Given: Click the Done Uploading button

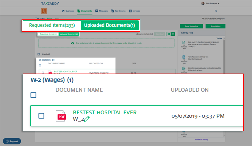Looking at the screenshot, I should [191, 26].
